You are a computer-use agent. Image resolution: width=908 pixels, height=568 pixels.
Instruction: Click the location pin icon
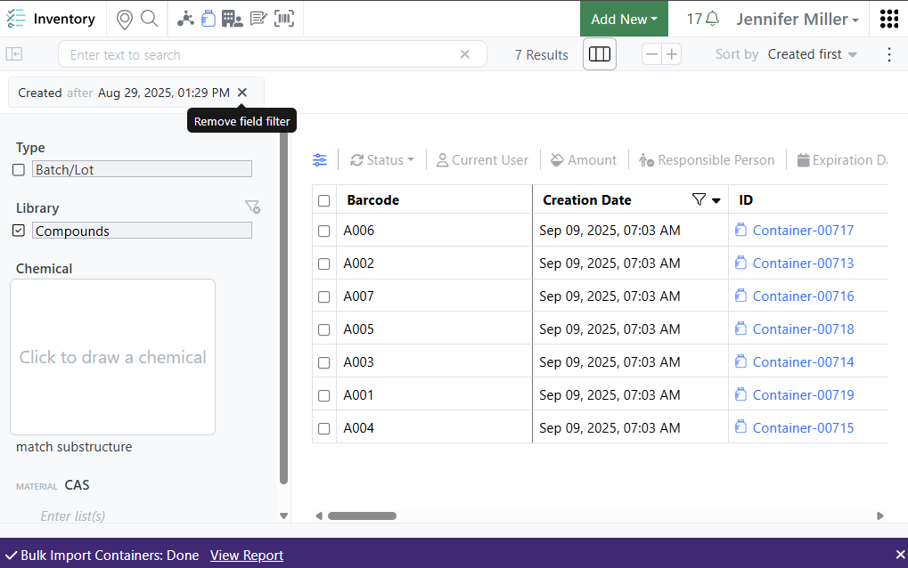125,19
